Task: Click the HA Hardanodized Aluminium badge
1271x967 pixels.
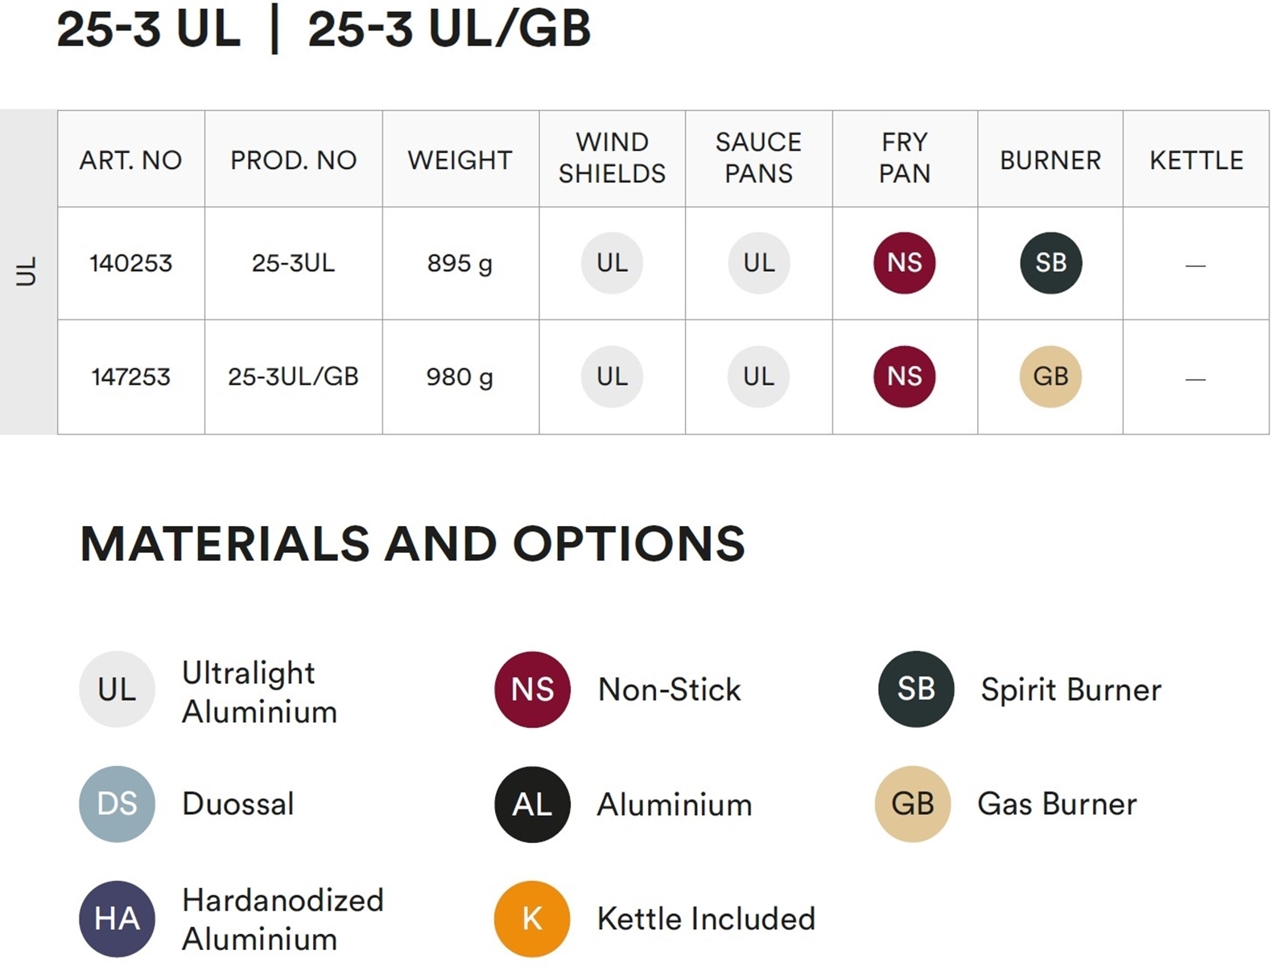Action: [x=117, y=919]
